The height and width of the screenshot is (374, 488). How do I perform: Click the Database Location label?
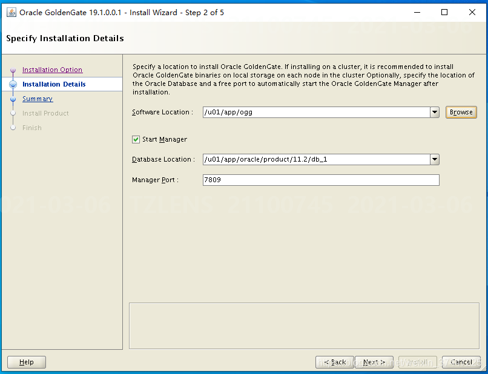[163, 160]
